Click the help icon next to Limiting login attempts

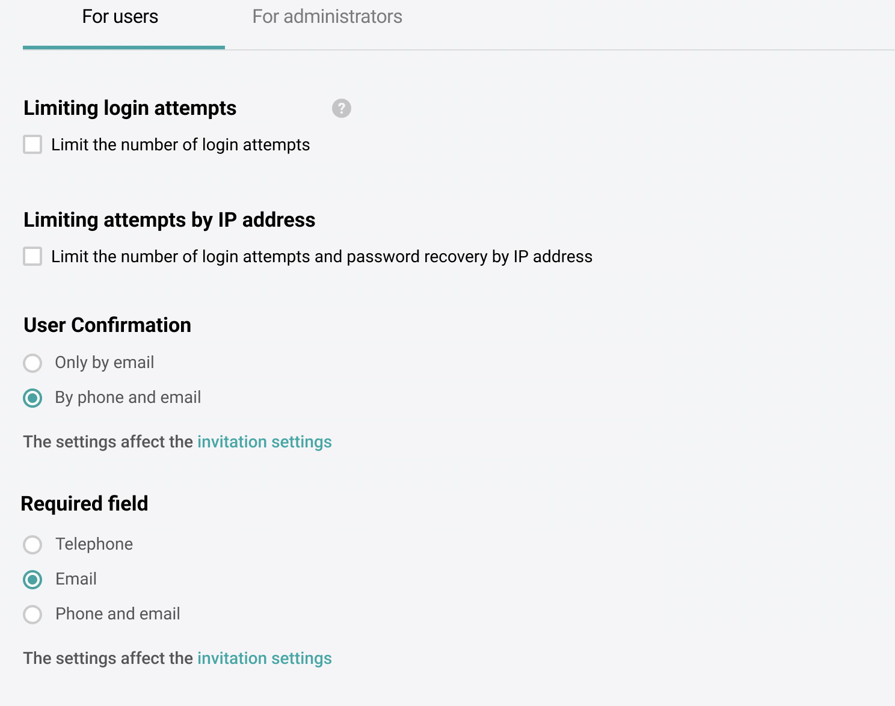coord(340,108)
